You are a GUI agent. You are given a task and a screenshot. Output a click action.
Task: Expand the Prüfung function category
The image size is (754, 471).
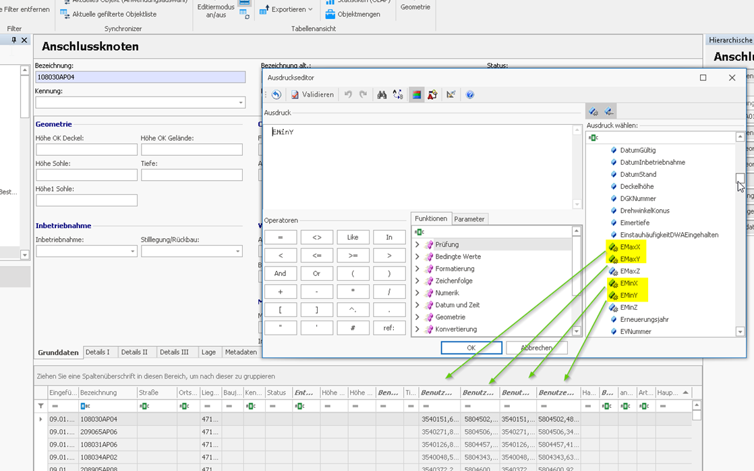coord(417,245)
